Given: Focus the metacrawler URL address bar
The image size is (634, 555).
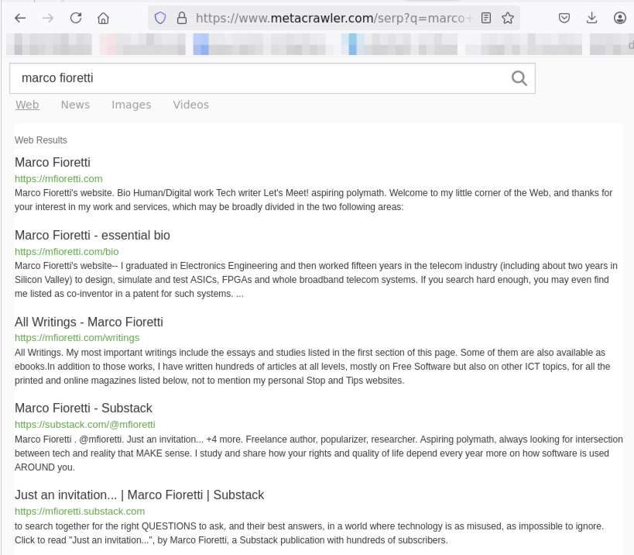Looking at the screenshot, I should click(x=333, y=19).
